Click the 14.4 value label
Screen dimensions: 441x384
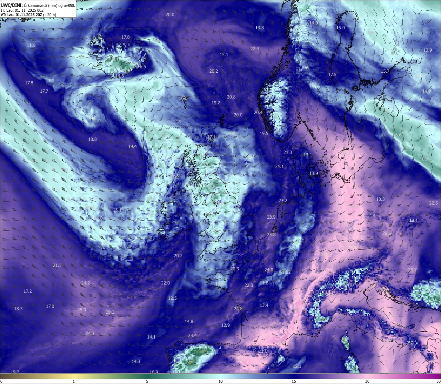point(371,216)
